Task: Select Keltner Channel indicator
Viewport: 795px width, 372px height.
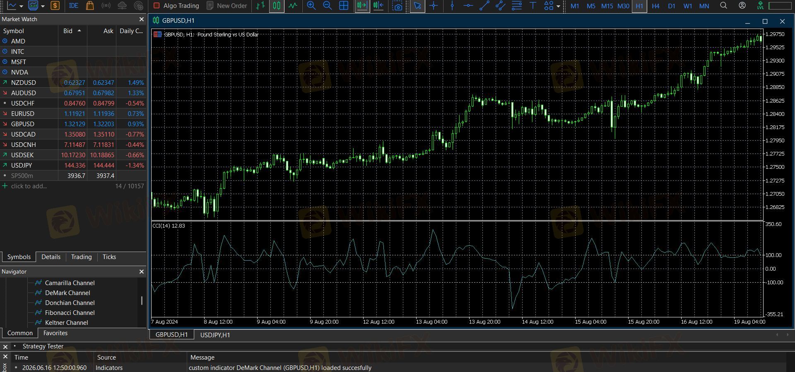Action: (66, 322)
